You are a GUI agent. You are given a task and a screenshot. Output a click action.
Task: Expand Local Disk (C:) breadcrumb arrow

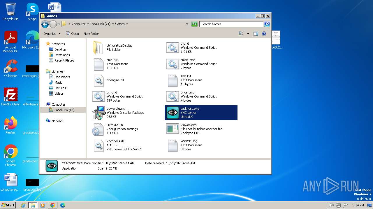coord(113,24)
